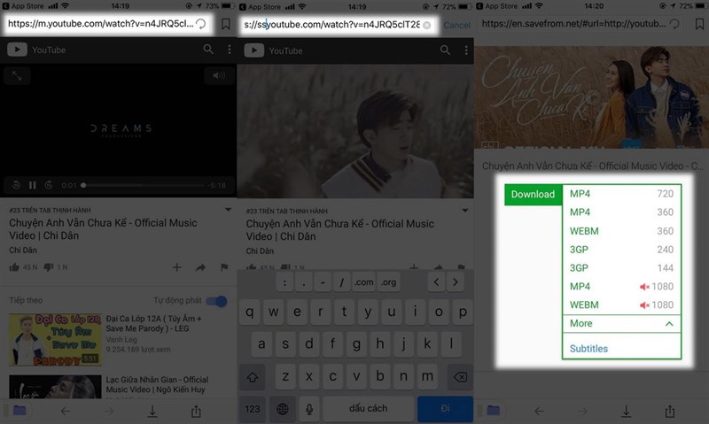This screenshot has width=709, height=424.
Task: Dislike the video with thumbs down
Action: pos(49,267)
